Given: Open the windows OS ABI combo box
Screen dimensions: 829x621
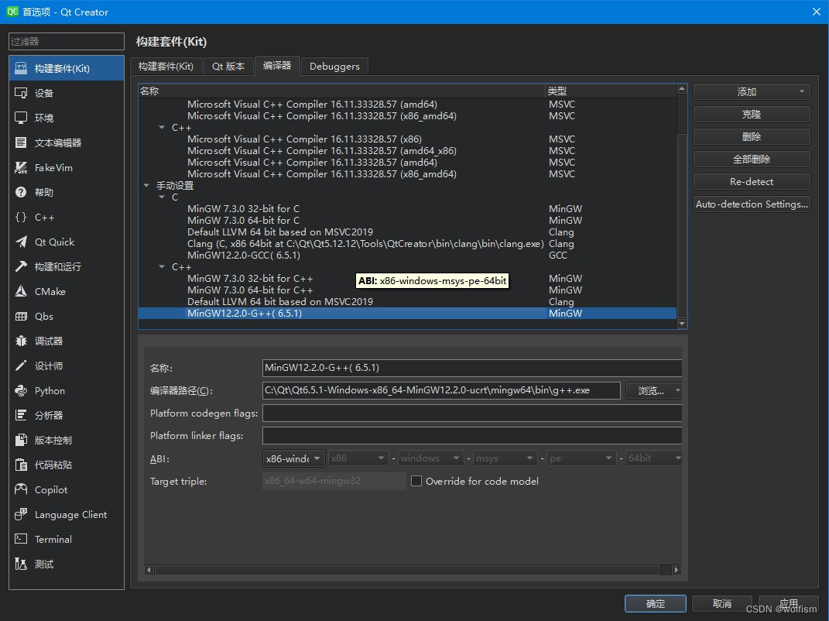Looking at the screenshot, I should [431, 458].
